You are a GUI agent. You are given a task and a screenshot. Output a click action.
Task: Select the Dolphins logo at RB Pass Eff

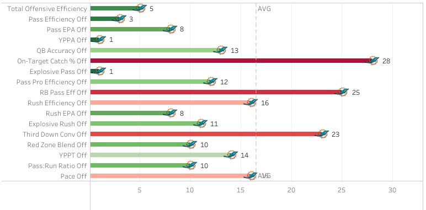(x=342, y=92)
